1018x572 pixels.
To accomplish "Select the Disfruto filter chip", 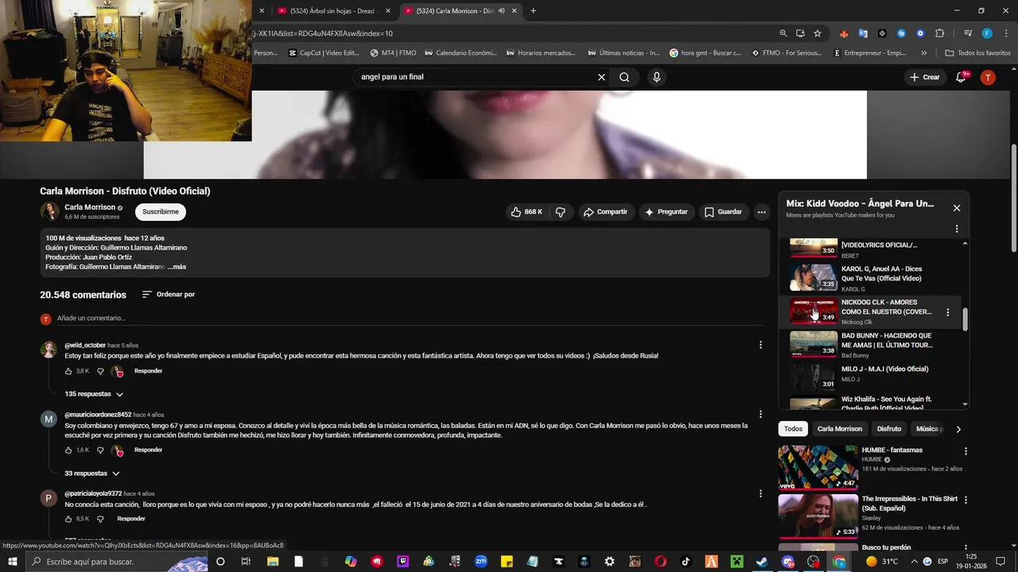I will point(889,429).
